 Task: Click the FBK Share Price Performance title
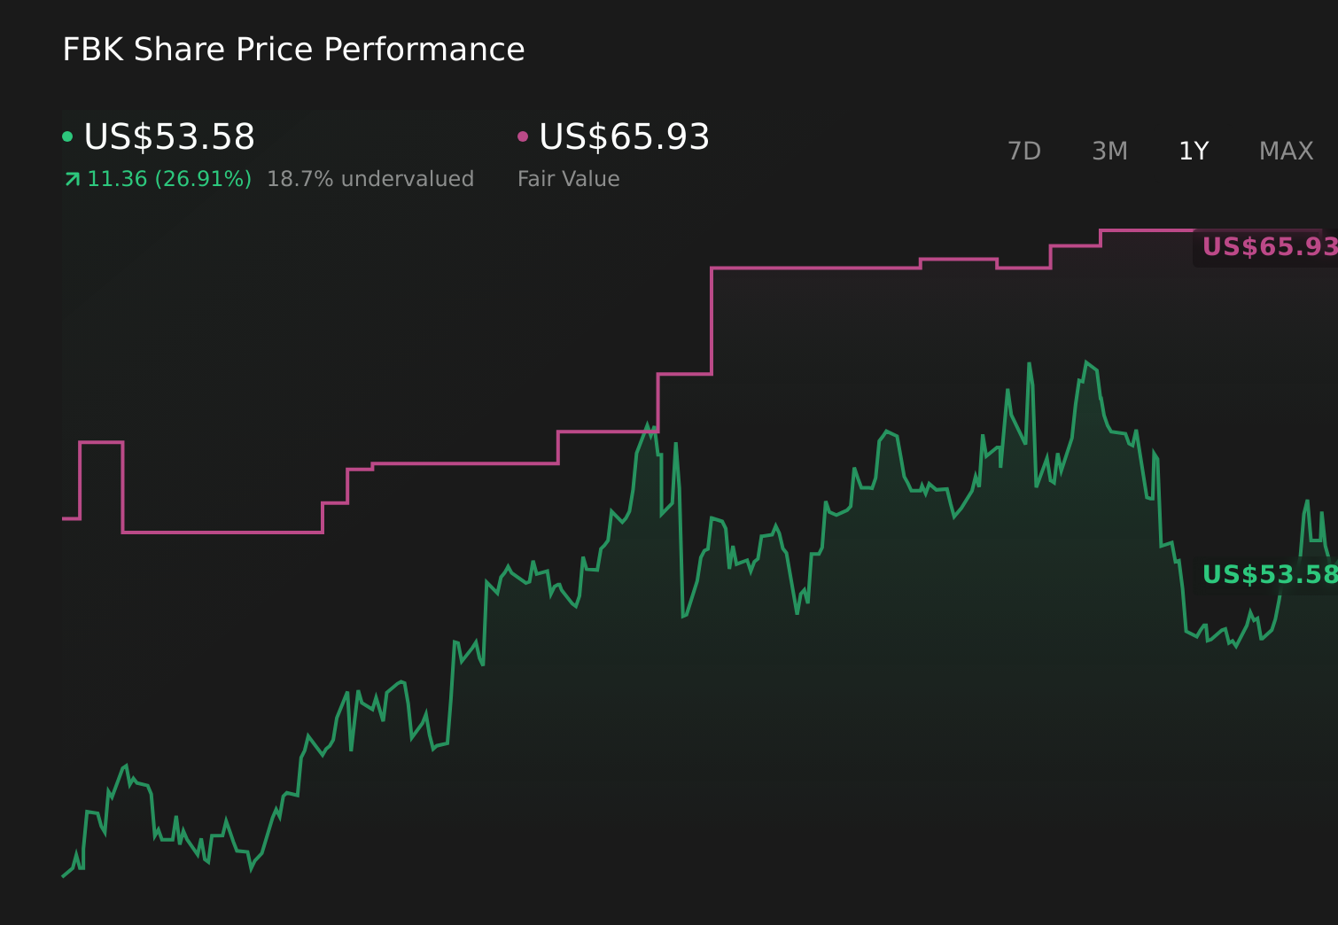293,50
